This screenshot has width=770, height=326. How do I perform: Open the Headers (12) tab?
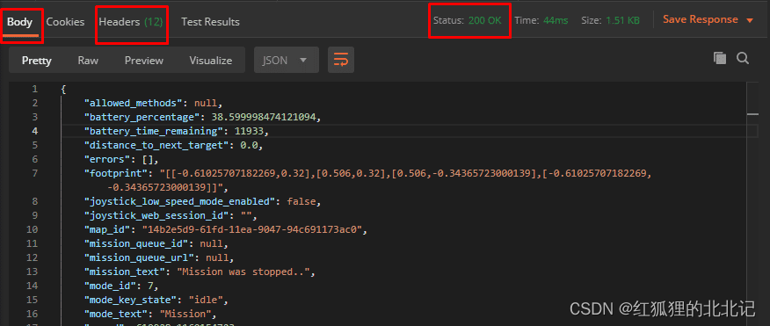tap(131, 22)
